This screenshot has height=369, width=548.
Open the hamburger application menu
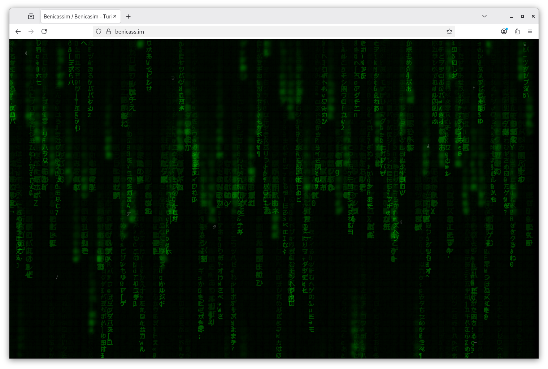[x=530, y=31]
